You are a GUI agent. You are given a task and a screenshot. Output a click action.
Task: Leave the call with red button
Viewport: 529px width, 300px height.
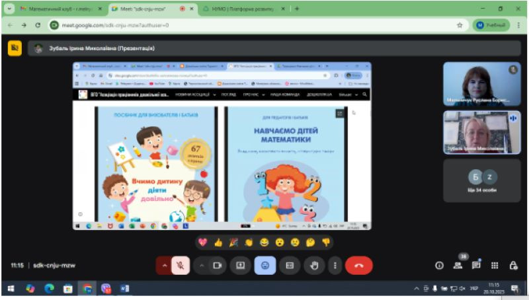point(359,265)
